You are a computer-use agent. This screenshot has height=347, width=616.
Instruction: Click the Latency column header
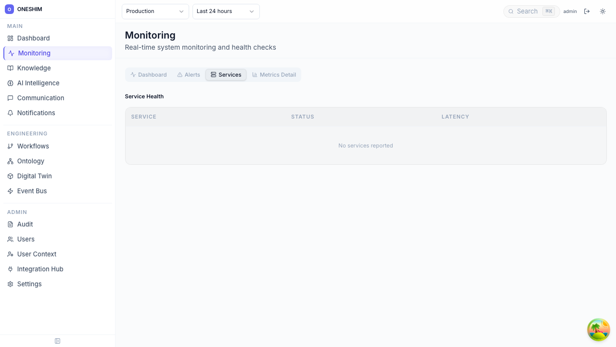(455, 117)
